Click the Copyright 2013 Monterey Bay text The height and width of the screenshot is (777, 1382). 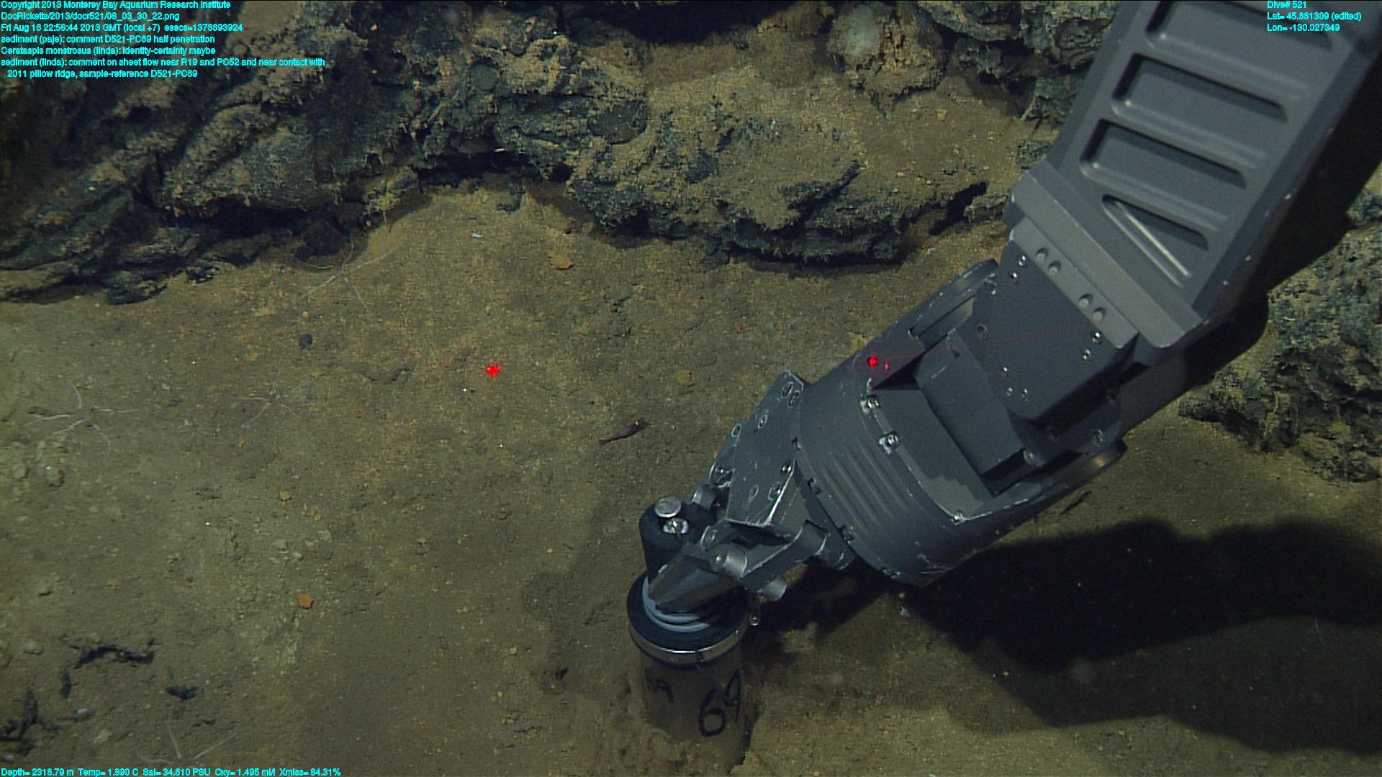[x=115, y=5]
